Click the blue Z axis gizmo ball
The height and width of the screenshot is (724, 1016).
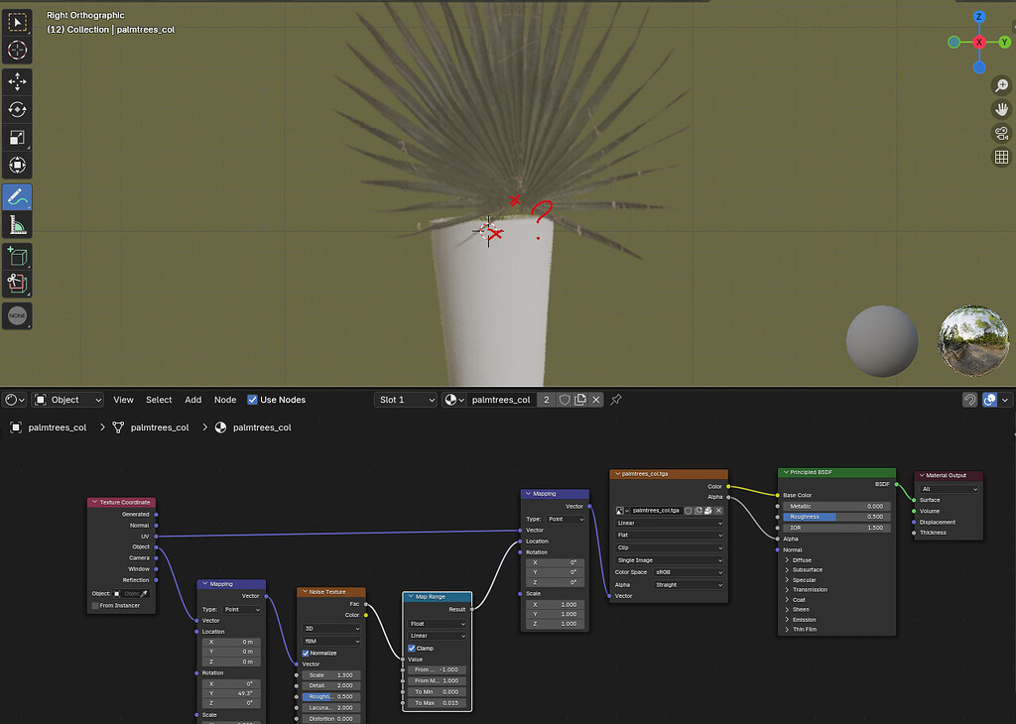click(x=979, y=17)
